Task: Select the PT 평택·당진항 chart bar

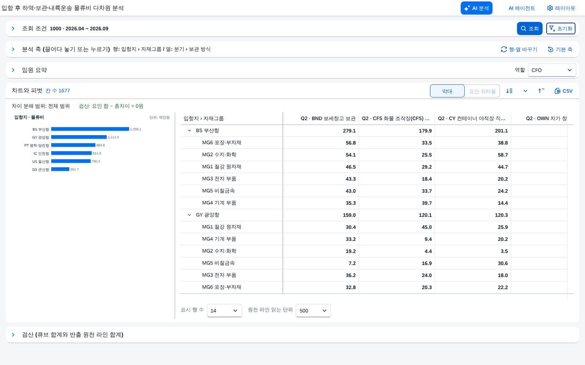Action: pyautogui.click(x=73, y=145)
